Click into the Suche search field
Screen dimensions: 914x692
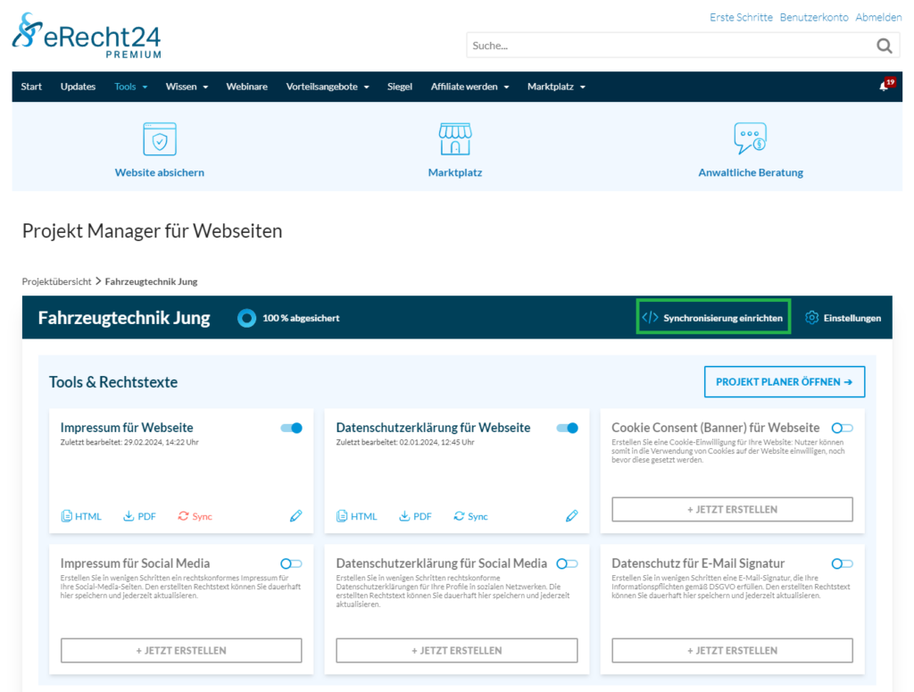[x=665, y=46]
